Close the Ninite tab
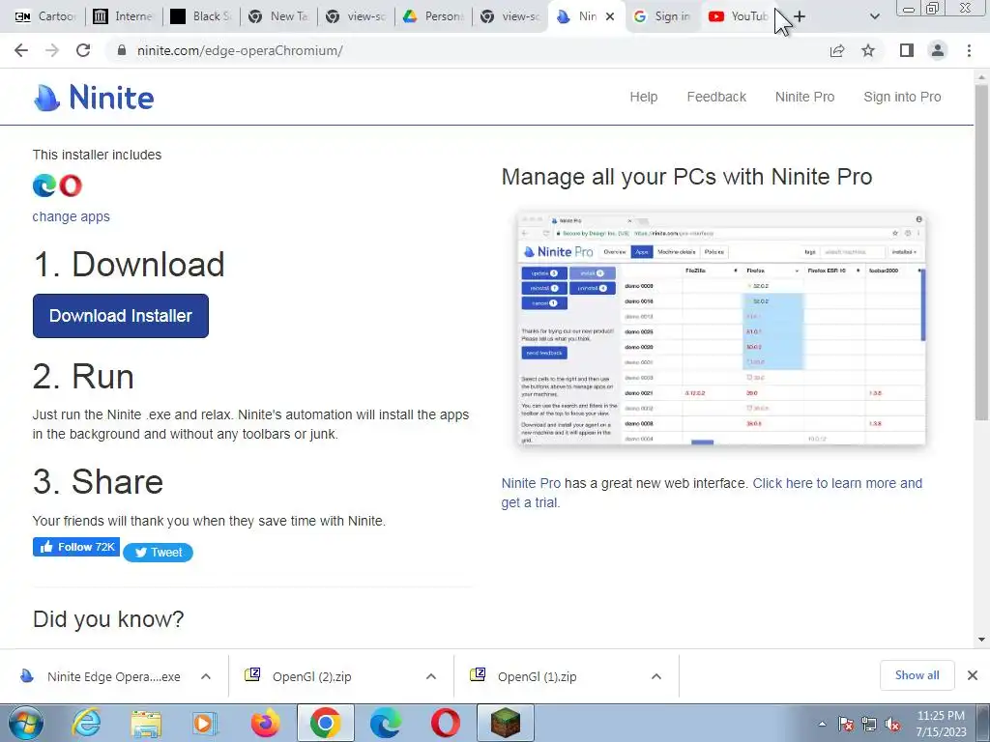 [x=610, y=16]
